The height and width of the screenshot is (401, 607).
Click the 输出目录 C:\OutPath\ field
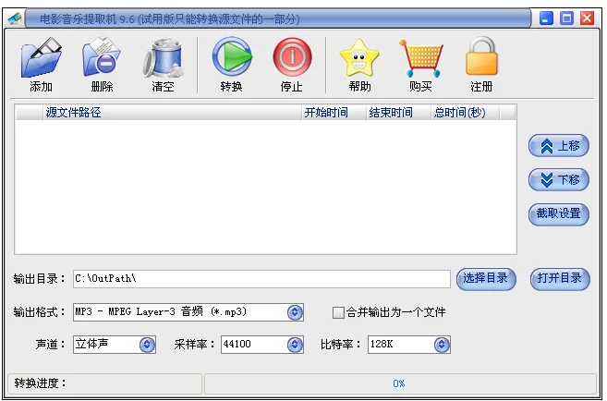click(x=261, y=279)
